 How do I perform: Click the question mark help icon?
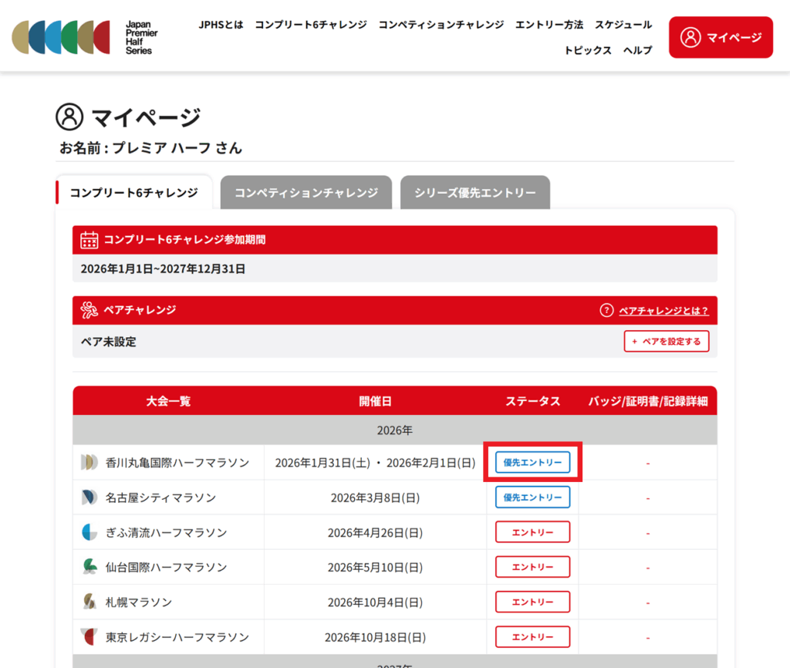pyautogui.click(x=606, y=310)
